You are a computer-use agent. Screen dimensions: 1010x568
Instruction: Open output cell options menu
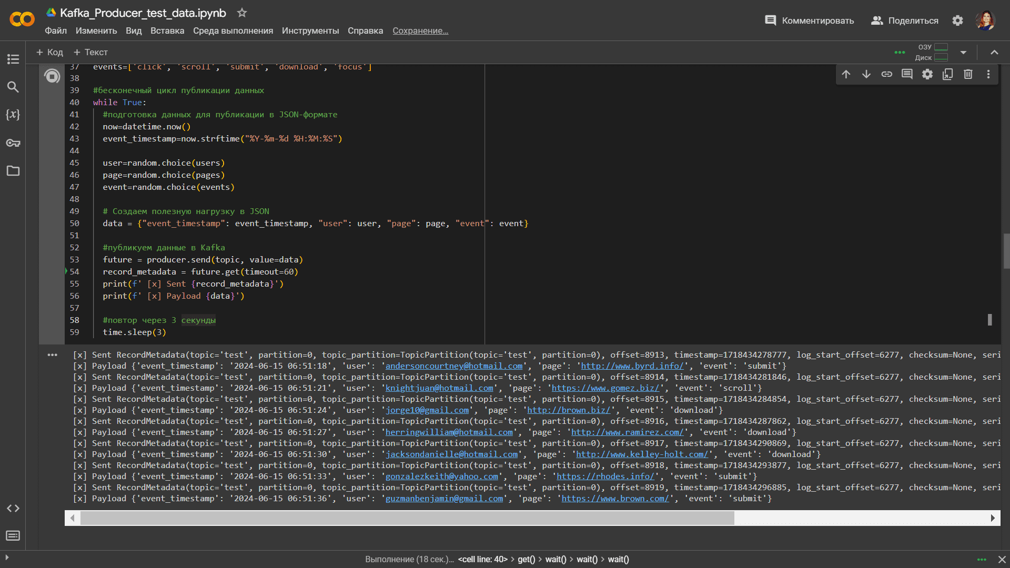point(52,355)
